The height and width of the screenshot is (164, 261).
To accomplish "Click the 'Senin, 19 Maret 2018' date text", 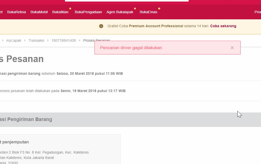I will click(x=93, y=91).
